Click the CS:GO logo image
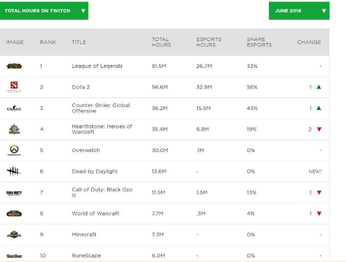Screen dimensions: 346x262 click(14, 108)
